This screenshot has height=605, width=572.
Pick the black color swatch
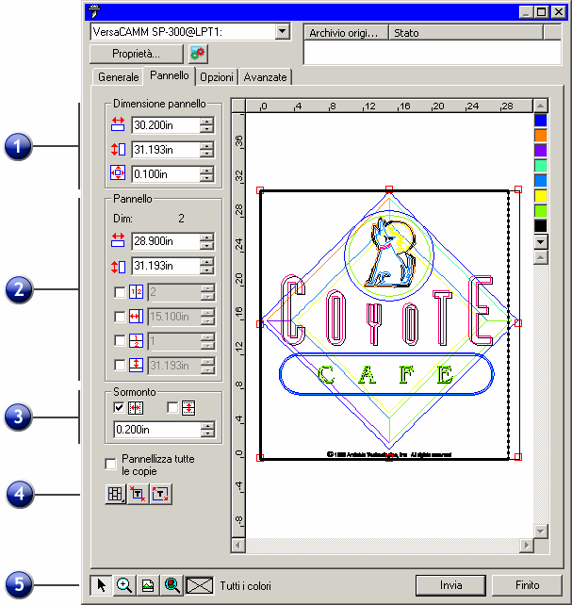coord(541,226)
